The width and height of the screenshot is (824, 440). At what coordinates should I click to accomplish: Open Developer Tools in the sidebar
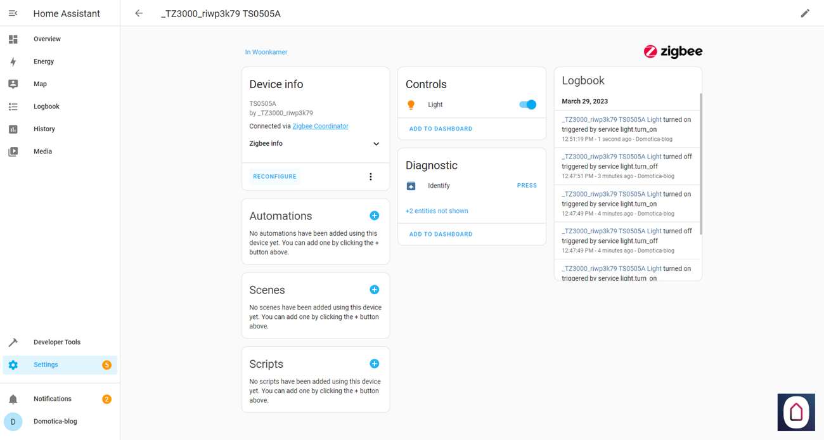[x=57, y=342]
